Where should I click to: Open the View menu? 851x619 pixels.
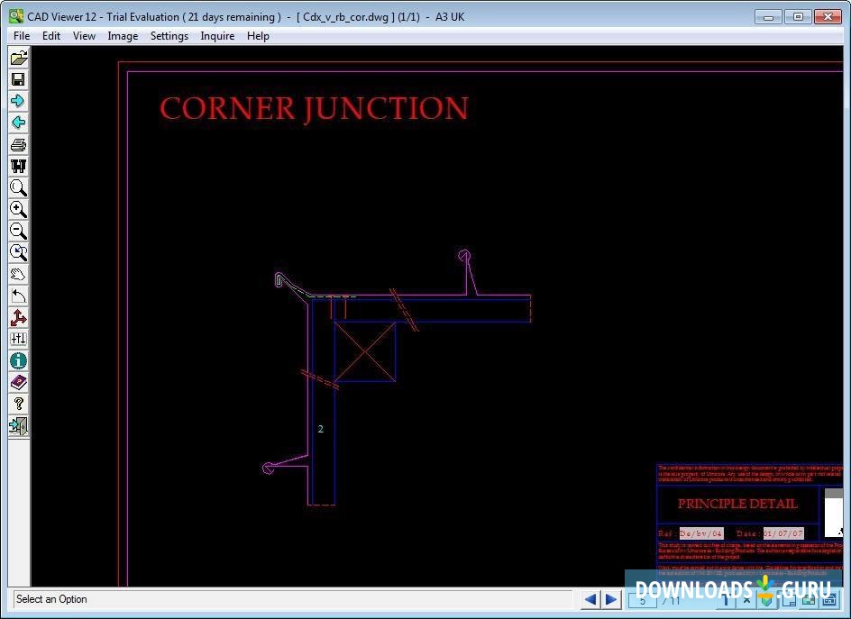pos(84,36)
